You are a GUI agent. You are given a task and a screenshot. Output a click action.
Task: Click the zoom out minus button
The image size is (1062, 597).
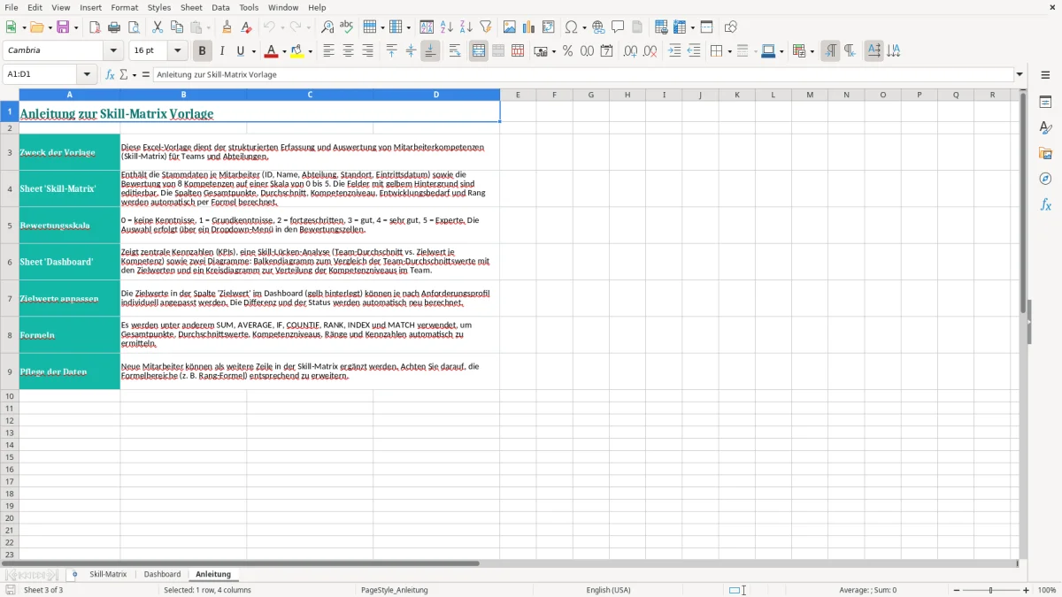[x=957, y=590]
